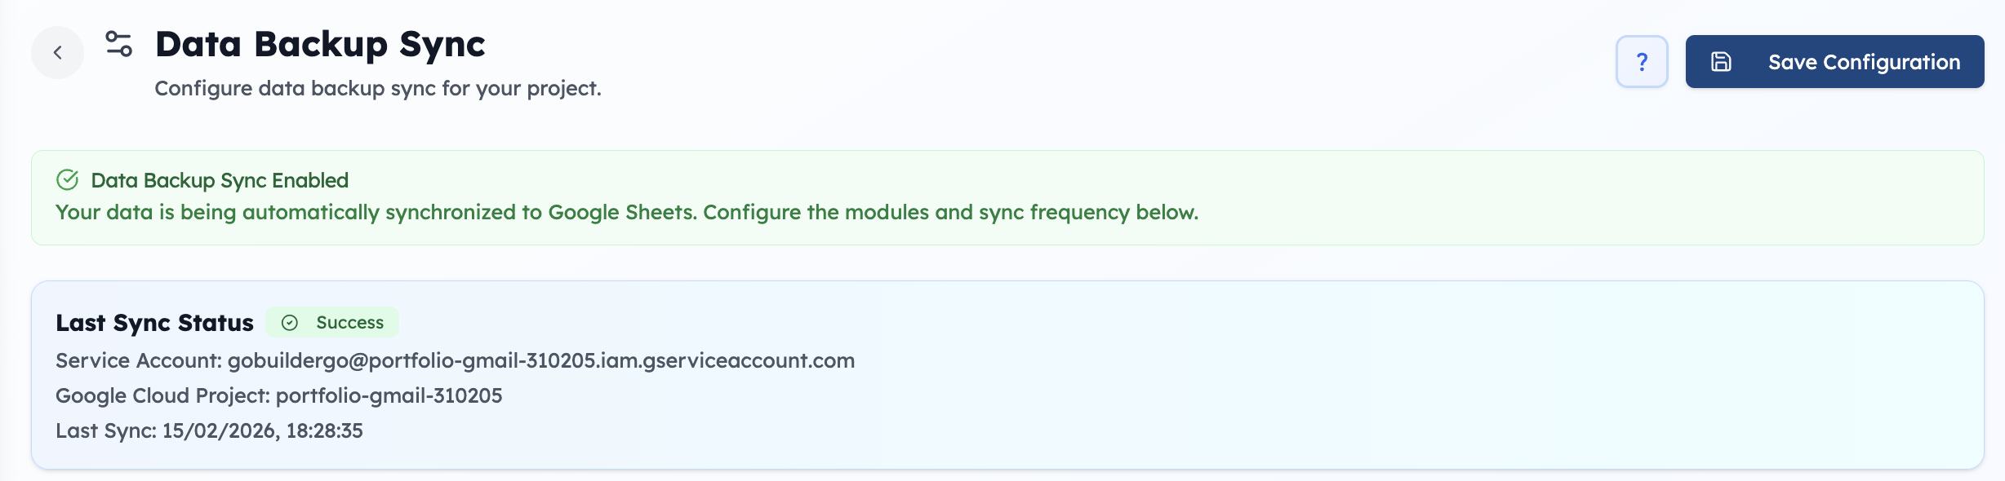Click the save icon inside Save Configuration
The width and height of the screenshot is (2005, 481).
1723,60
